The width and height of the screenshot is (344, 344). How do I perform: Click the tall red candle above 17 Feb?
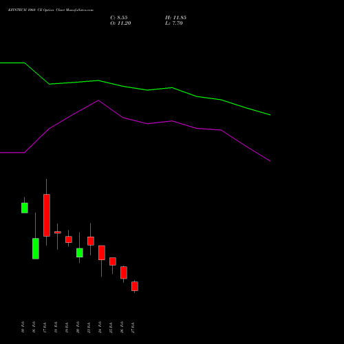(x=47, y=215)
